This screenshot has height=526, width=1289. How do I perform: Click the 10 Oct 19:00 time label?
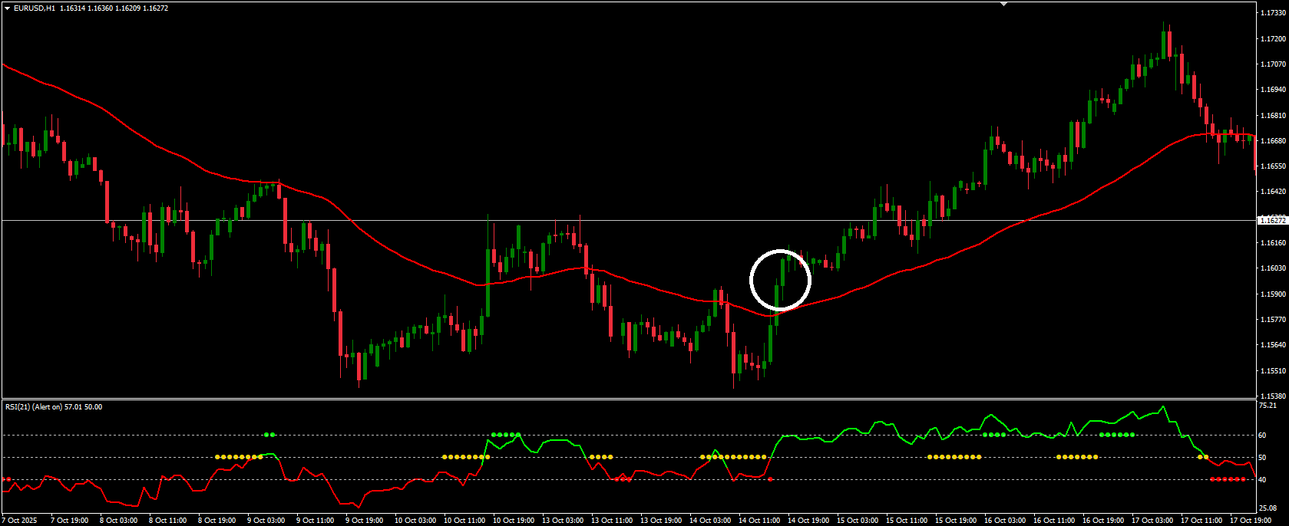click(513, 521)
